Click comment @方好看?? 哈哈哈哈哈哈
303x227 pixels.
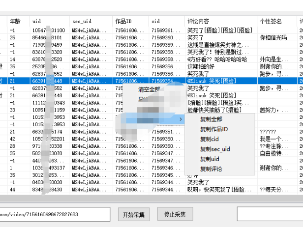click(x=217, y=59)
